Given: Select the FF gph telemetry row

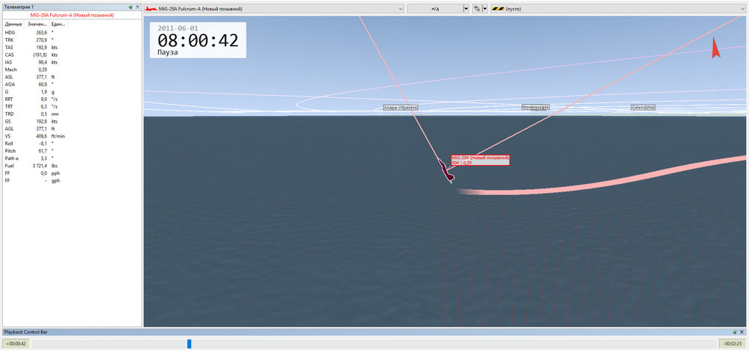Looking at the screenshot, I should tap(72, 181).
